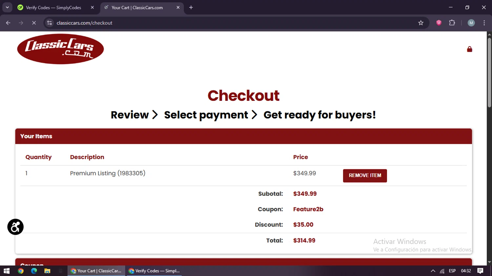Click the Checkout page title
This screenshot has height=276, width=492.
243,96
